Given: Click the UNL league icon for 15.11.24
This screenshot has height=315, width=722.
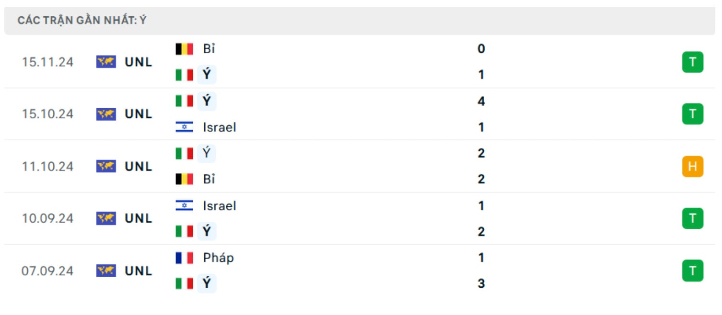Looking at the screenshot, I should click(106, 62).
